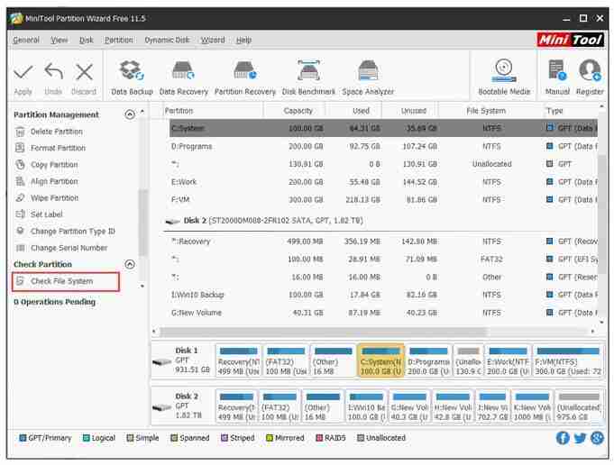
Task: Select the C:System block in disk map
Action: click(380, 361)
